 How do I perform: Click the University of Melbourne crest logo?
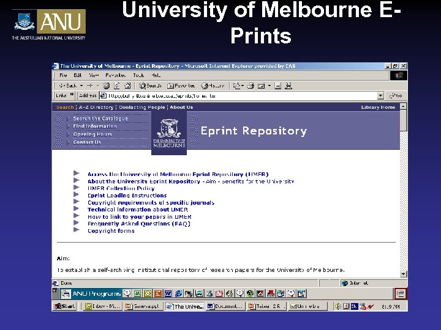169,133
